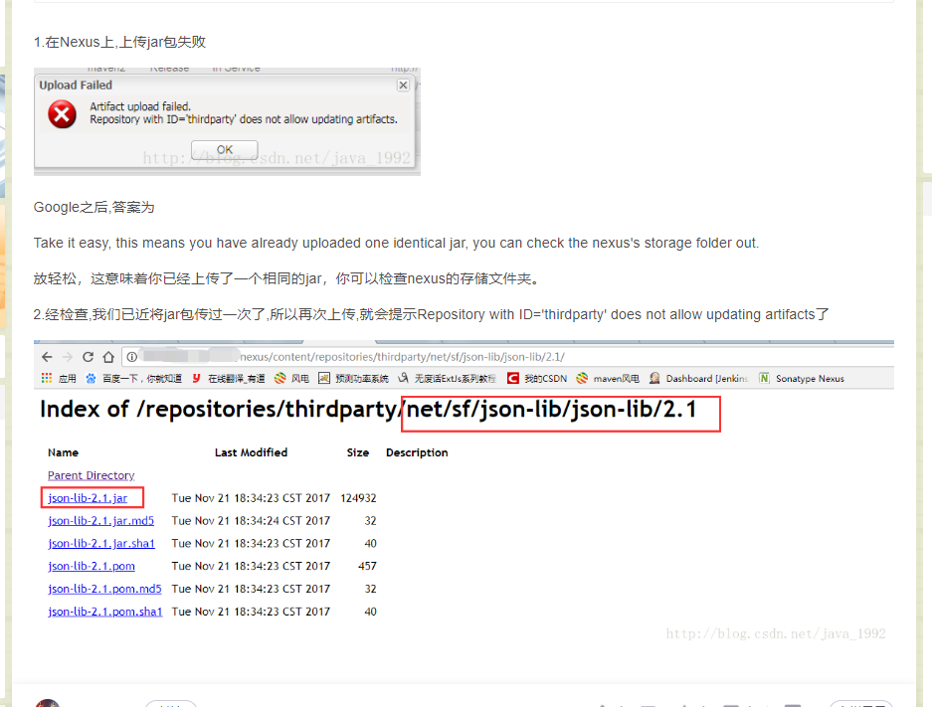Click the 'Take it easy' English sentence
The image size is (932, 707).
pyautogui.click(x=396, y=243)
